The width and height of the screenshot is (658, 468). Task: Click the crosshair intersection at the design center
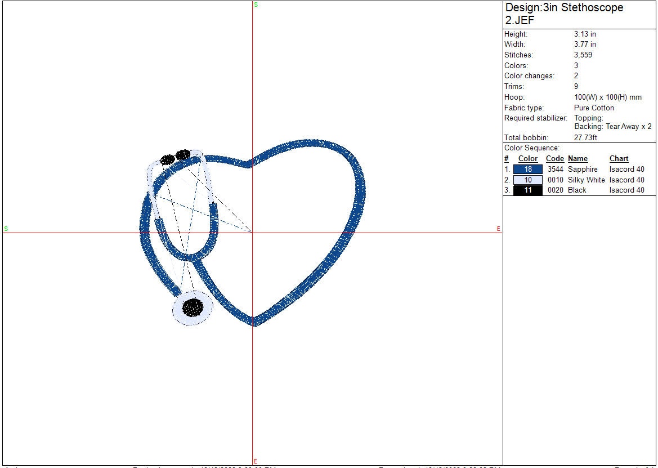click(x=253, y=233)
